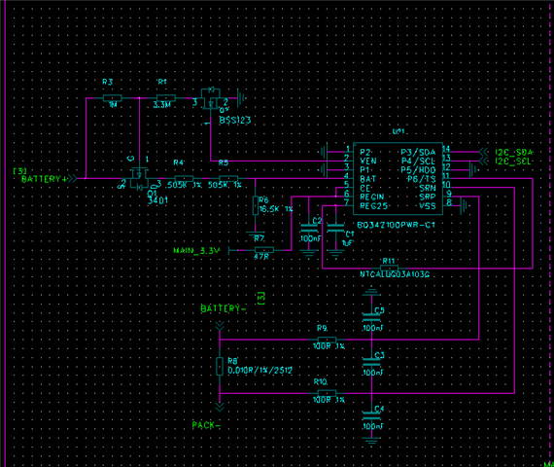
Task: Select the R11 NTC thermistor symbol
Action: [x=389, y=268]
